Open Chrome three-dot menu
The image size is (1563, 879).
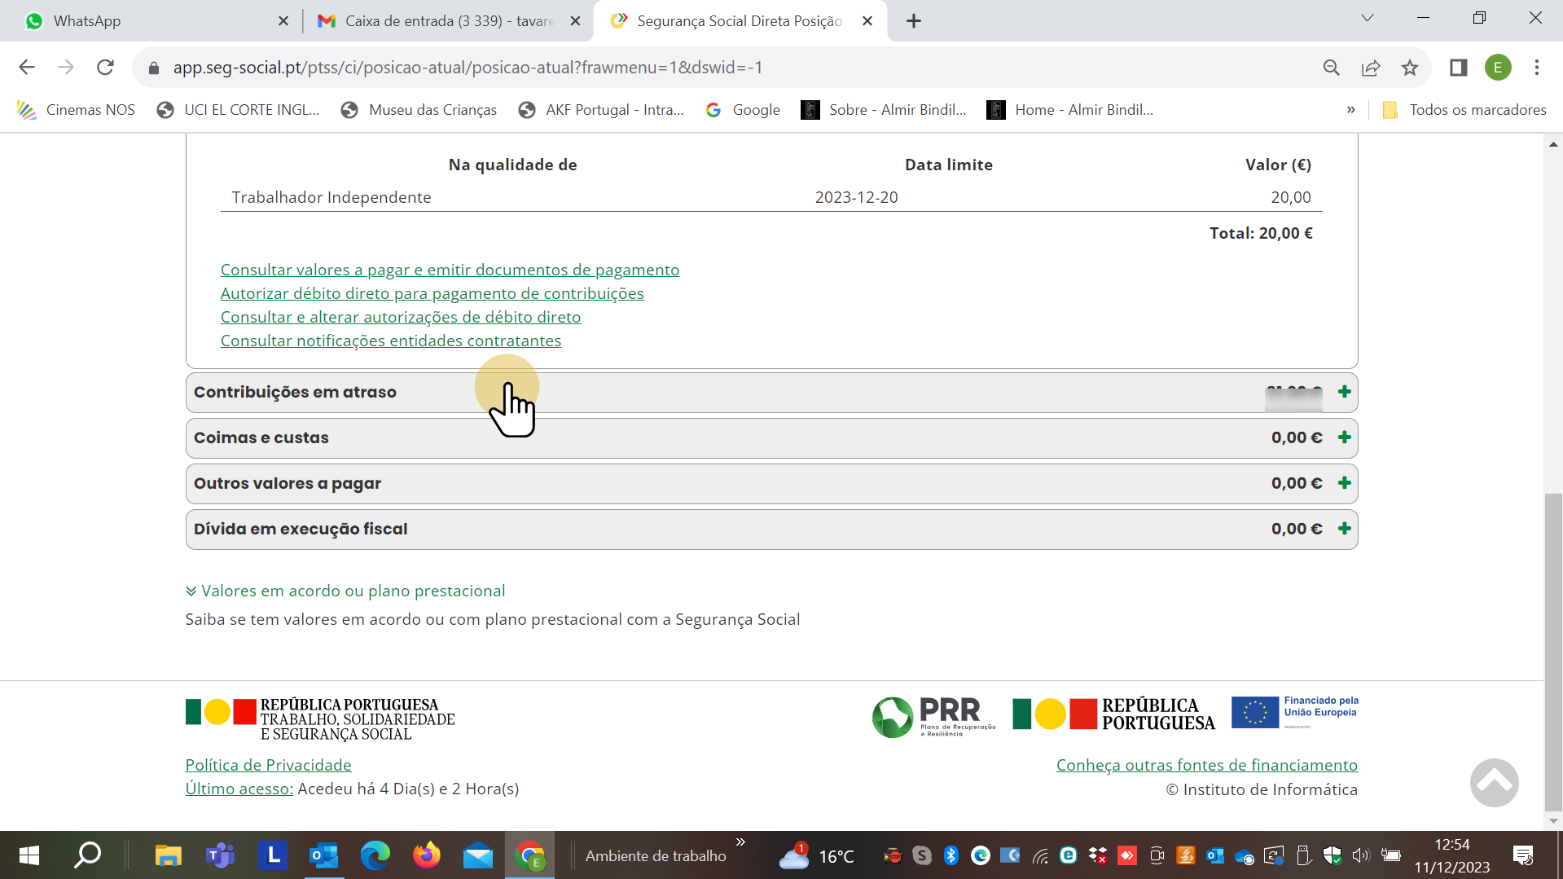pyautogui.click(x=1537, y=68)
